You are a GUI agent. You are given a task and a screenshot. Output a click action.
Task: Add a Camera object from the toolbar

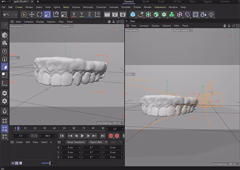coord(203,15)
